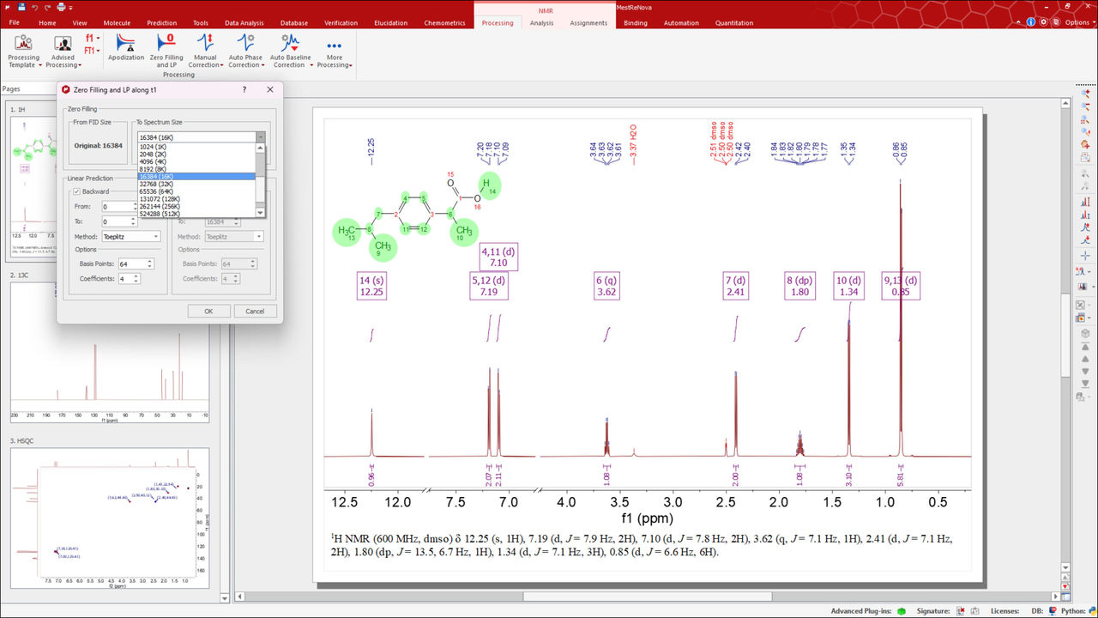Click the 8 (dp) 1.80 multiplet label
The width and height of the screenshot is (1098, 618).
pos(799,286)
